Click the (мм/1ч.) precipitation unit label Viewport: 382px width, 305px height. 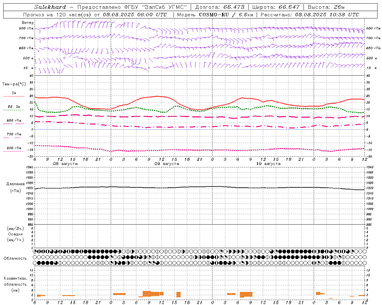[16, 240]
